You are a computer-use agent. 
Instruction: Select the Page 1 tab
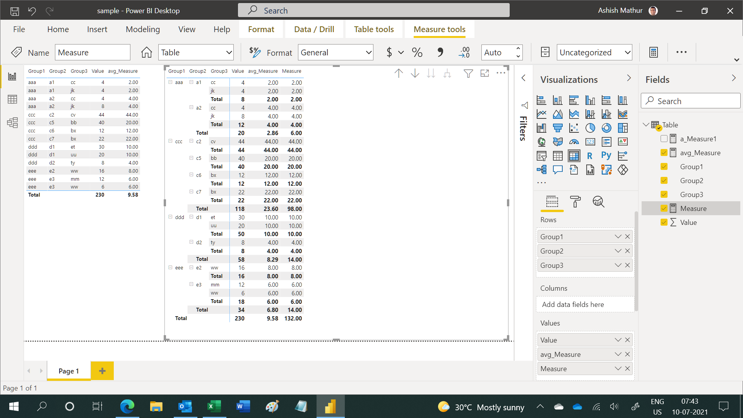69,371
